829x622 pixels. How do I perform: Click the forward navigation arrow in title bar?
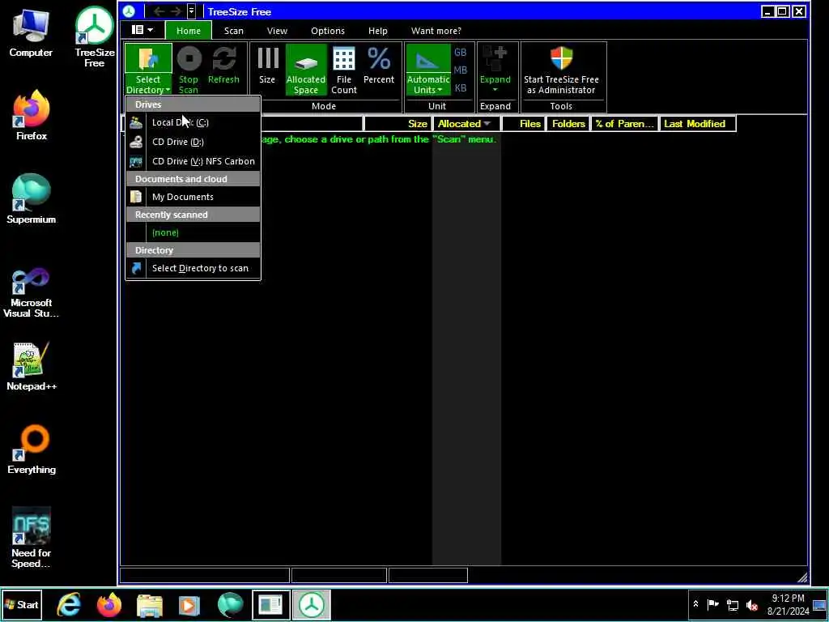(x=176, y=11)
